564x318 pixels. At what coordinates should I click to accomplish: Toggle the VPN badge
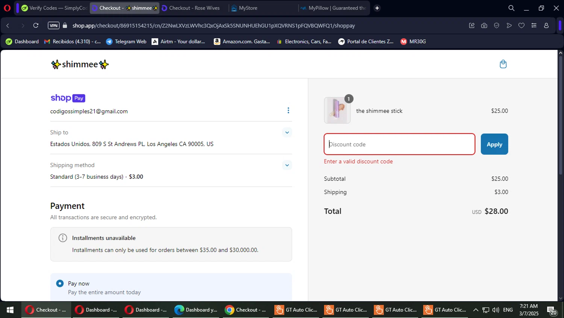53,26
